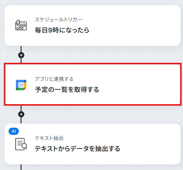Click the テキスト抽出 label
The image size is (183, 170).
[49, 138]
